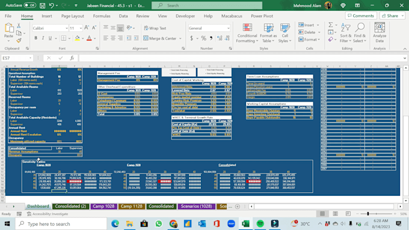Open WhatsApp from the taskbar
Image resolution: width=409 pixels, height=230 pixels.
158,223
